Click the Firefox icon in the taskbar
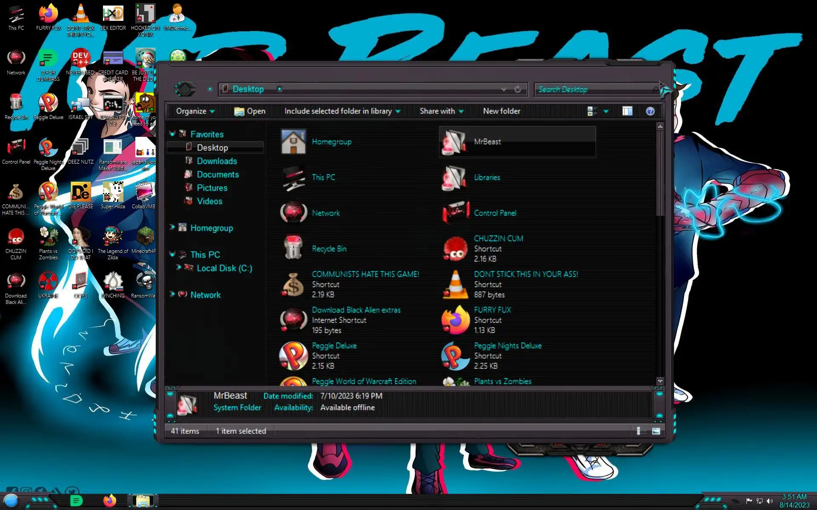 click(110, 501)
